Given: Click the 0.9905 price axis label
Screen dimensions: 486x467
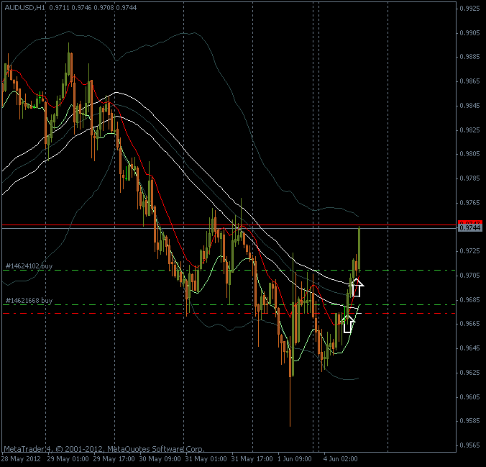Looking at the screenshot, I should pos(470,33).
